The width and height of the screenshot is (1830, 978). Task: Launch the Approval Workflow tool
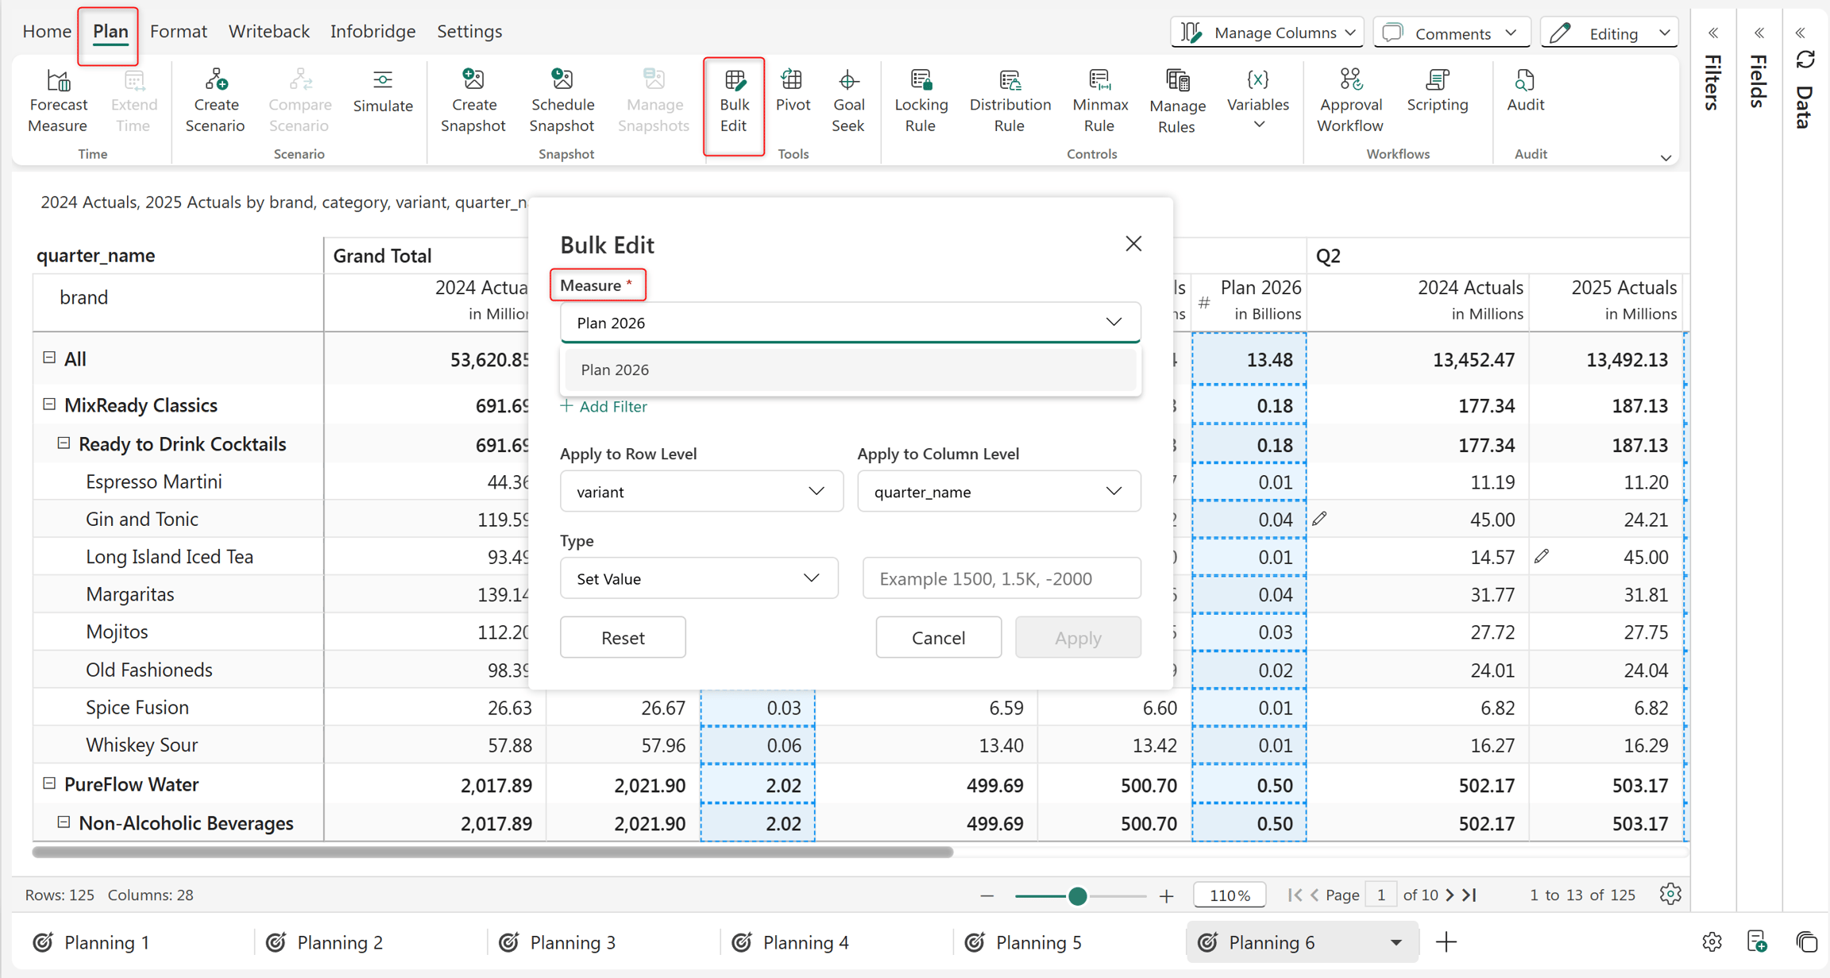click(1349, 102)
